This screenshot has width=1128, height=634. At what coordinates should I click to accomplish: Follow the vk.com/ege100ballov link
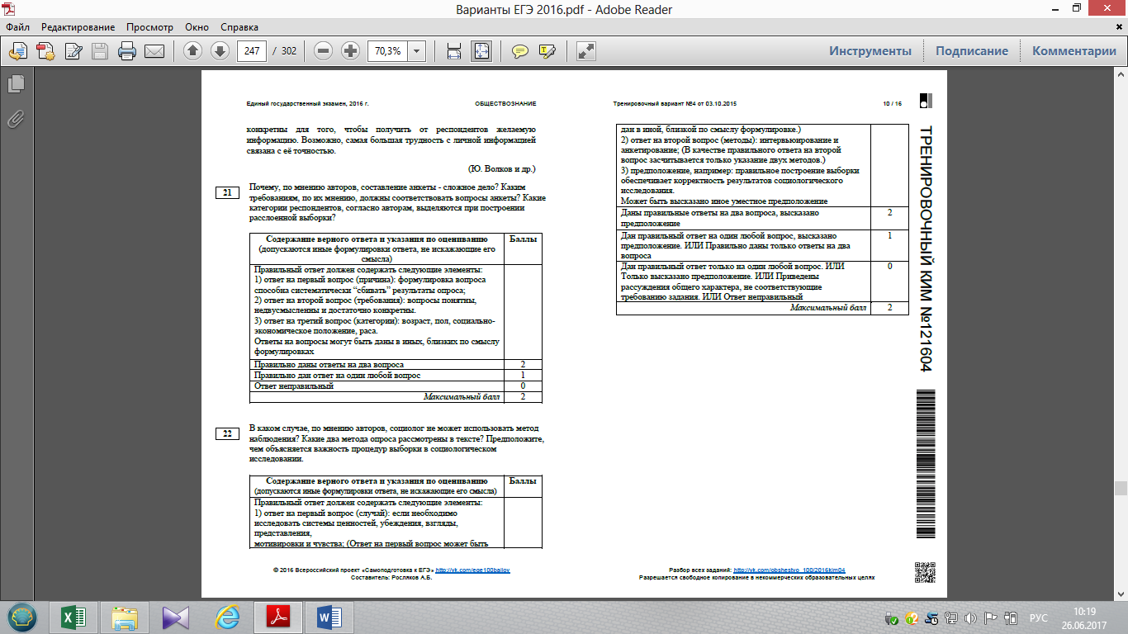472,570
